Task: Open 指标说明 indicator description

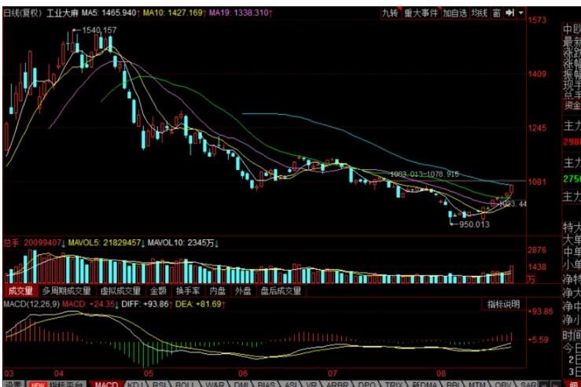Action: (x=503, y=304)
